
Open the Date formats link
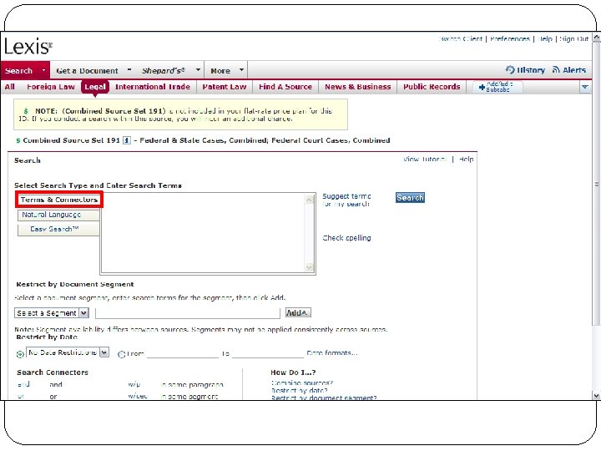[x=332, y=352]
